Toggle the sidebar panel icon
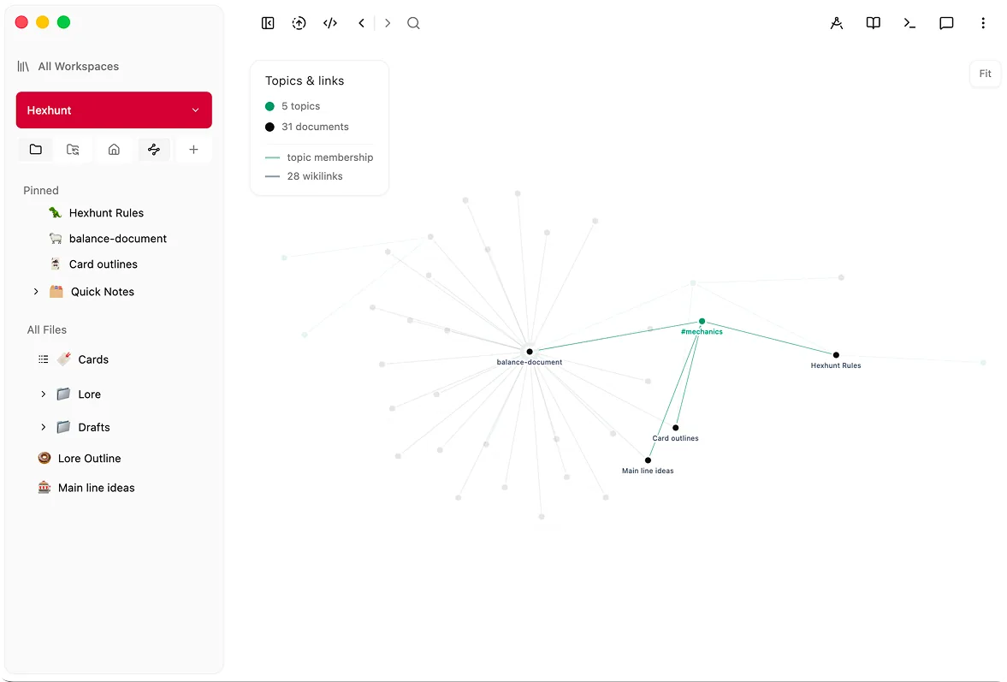The height and width of the screenshot is (682, 1007). tap(268, 23)
